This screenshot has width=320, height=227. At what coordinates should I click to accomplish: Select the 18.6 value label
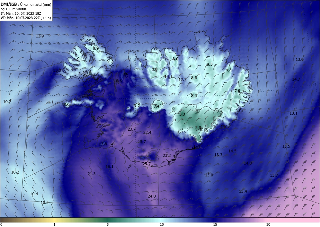(x=118, y=81)
